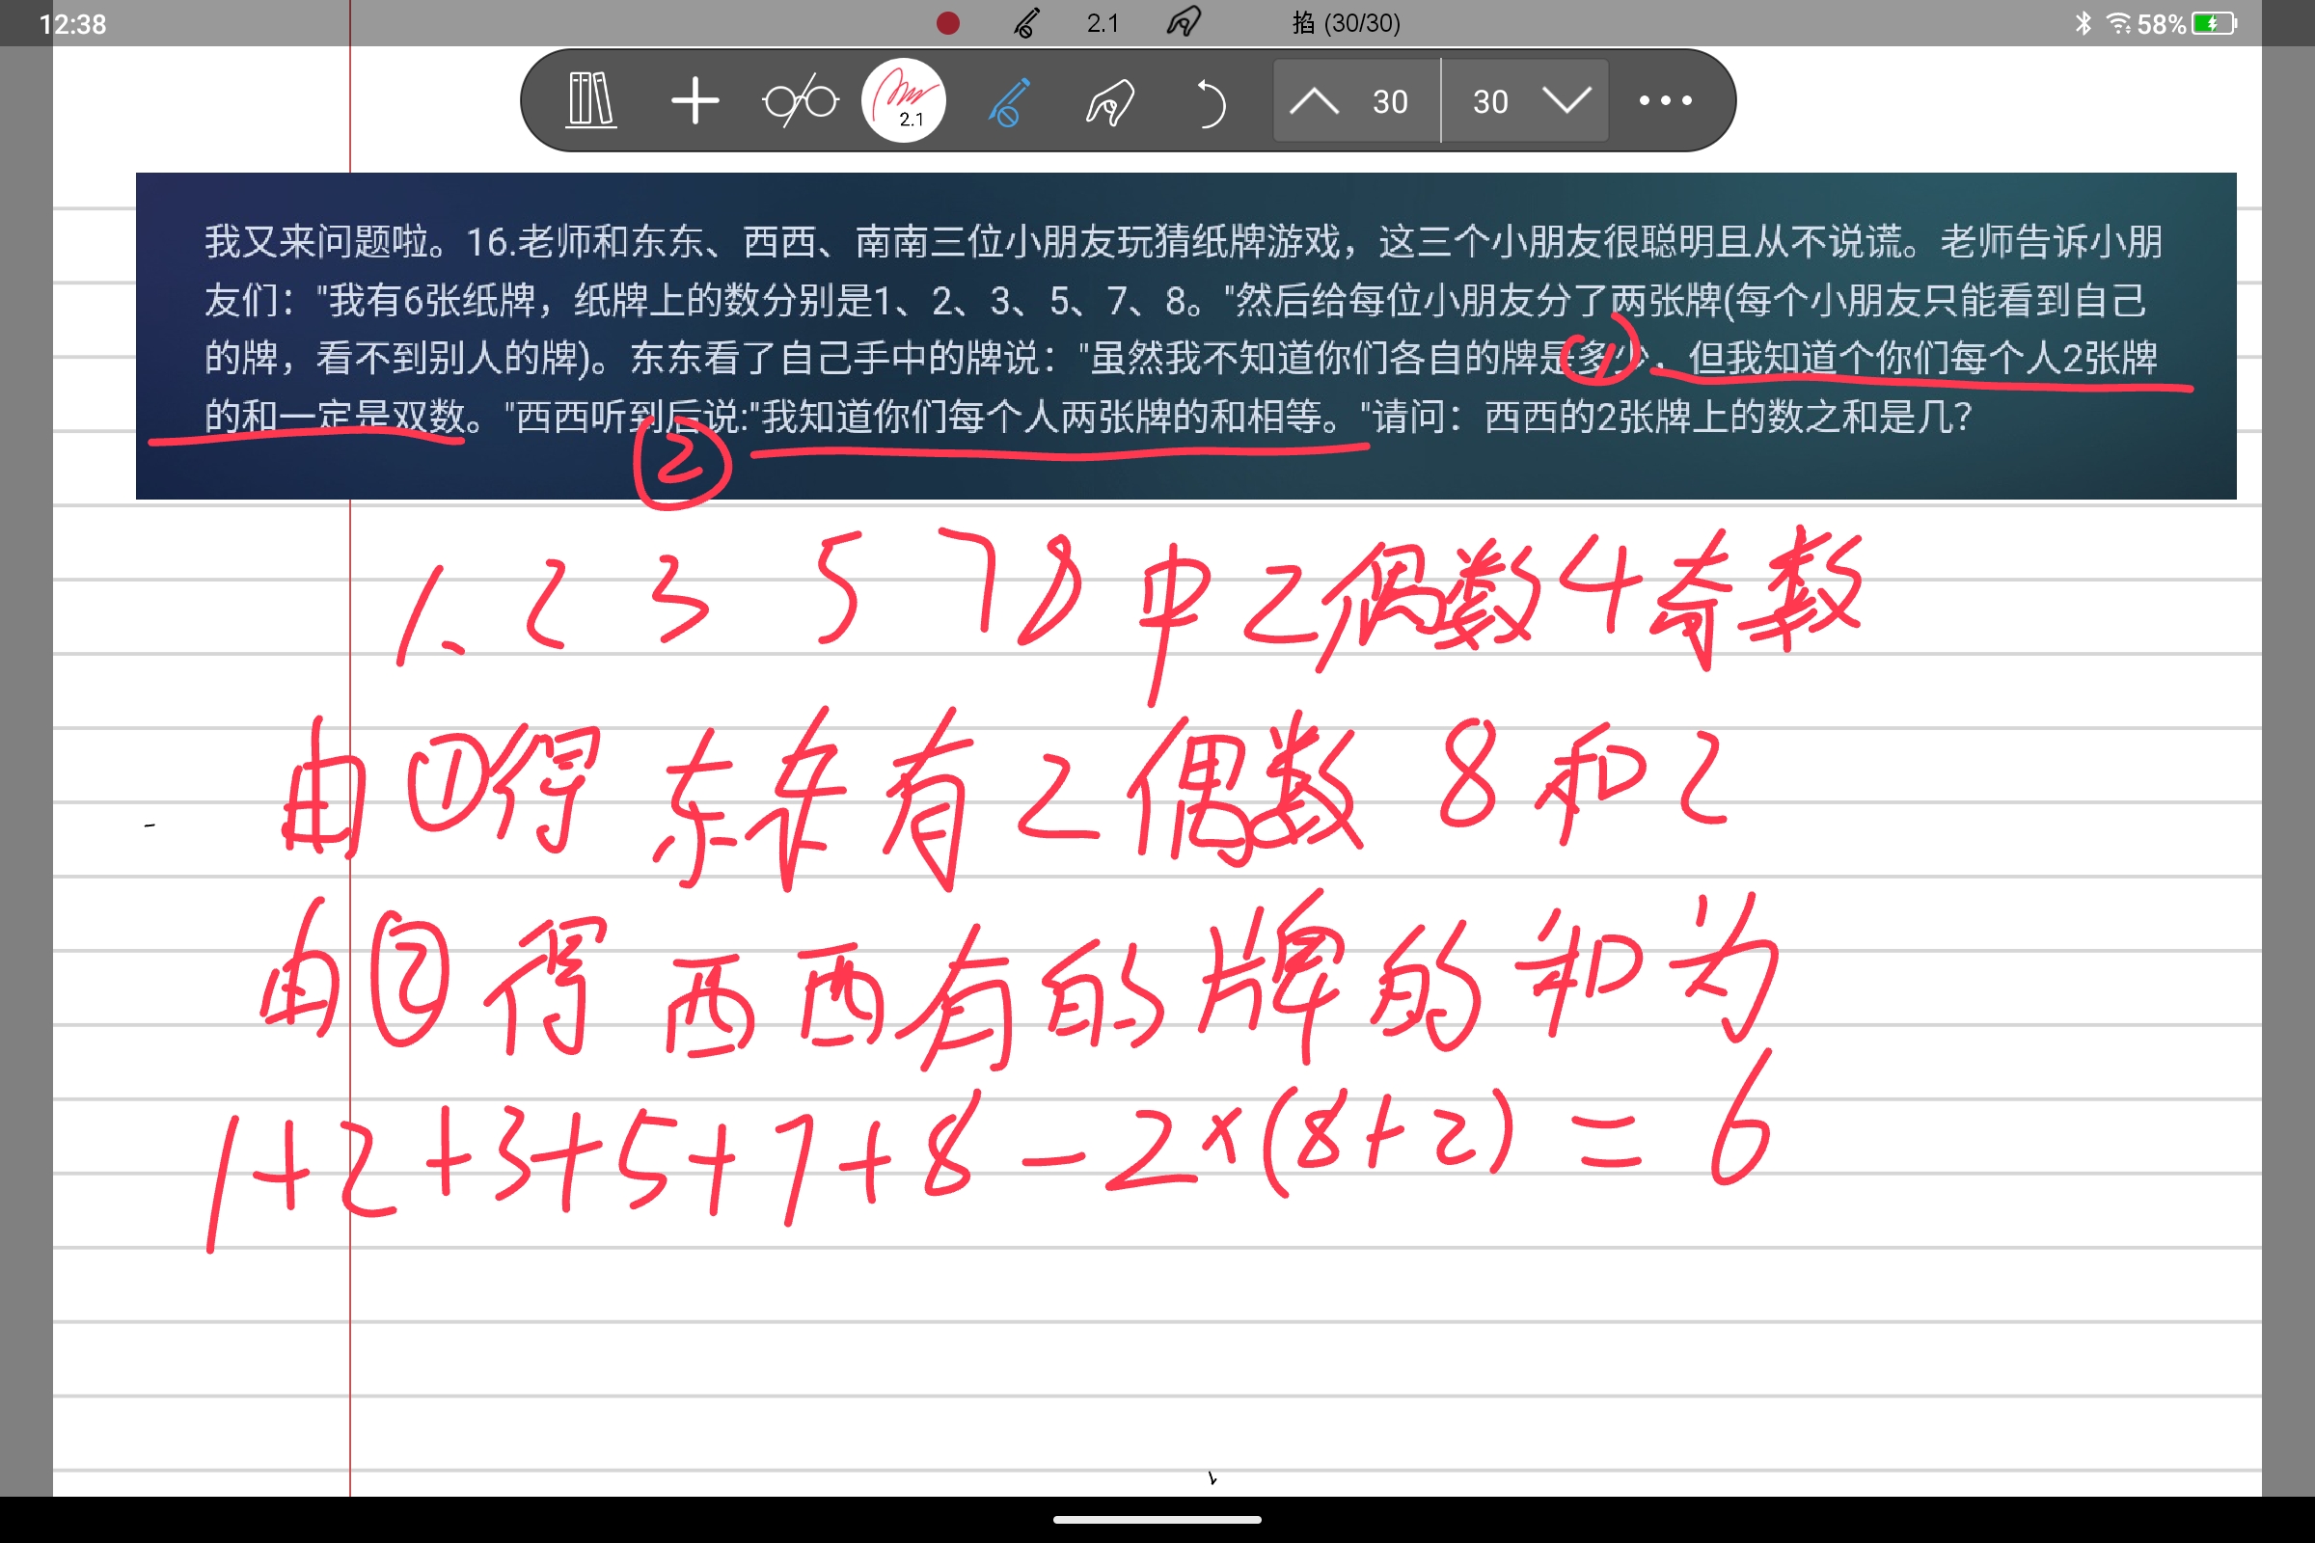Image resolution: width=2315 pixels, height=1543 pixels.
Task: Toggle the glasses read-only view mode
Action: click(800, 100)
